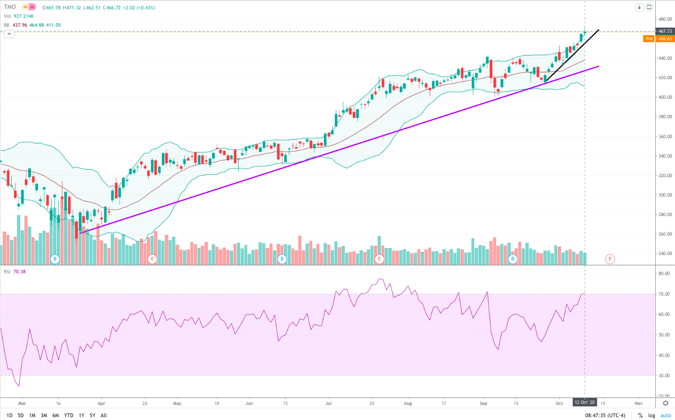Click the Aug label on the time axis
The image size is (675, 420).
(x=408, y=403)
